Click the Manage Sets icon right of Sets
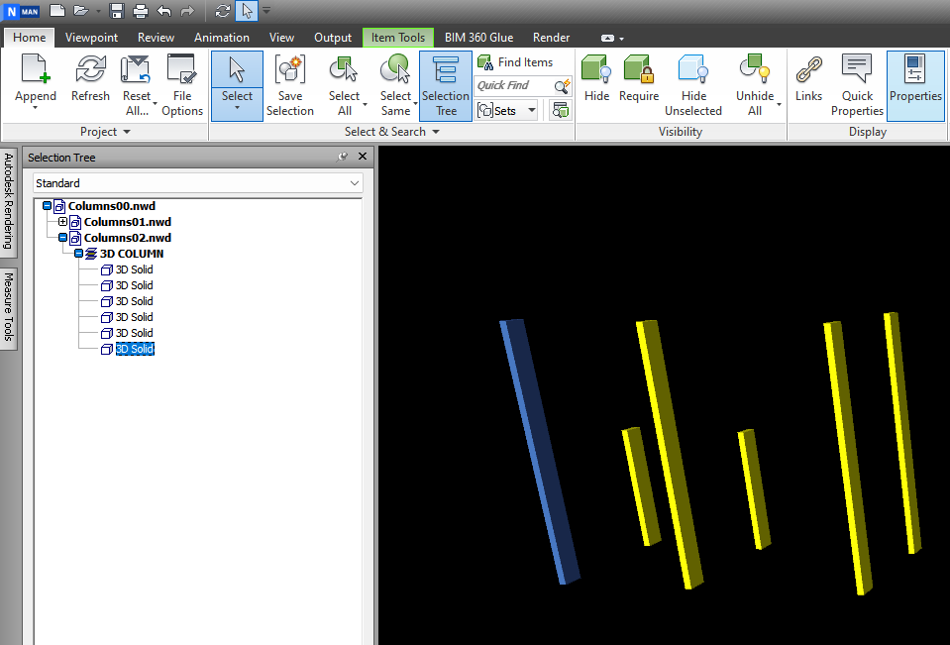 click(561, 110)
